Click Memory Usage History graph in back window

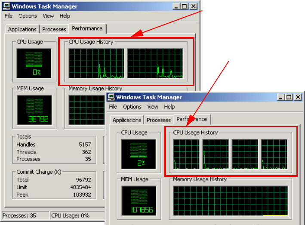click(x=87, y=110)
